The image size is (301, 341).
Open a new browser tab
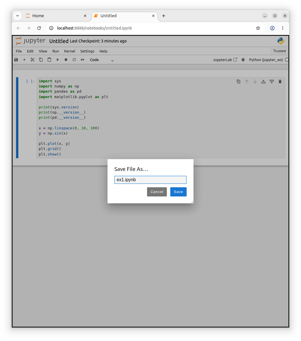pyautogui.click(x=164, y=16)
